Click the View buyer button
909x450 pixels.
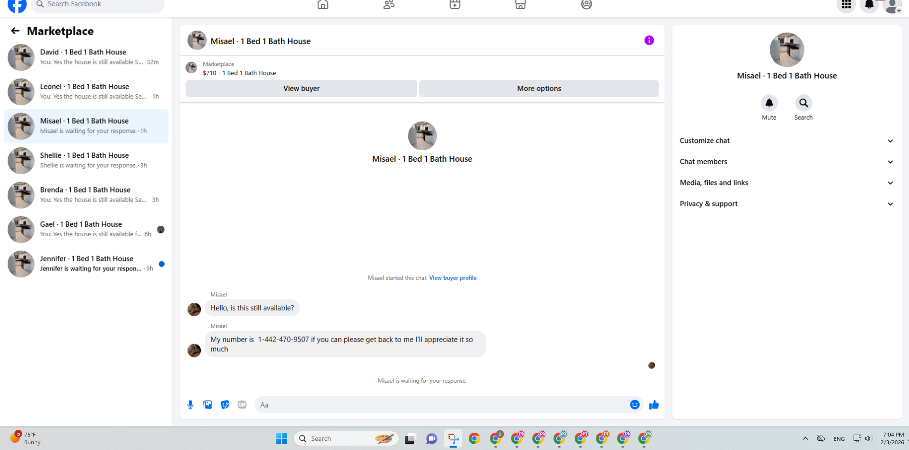pyautogui.click(x=301, y=89)
